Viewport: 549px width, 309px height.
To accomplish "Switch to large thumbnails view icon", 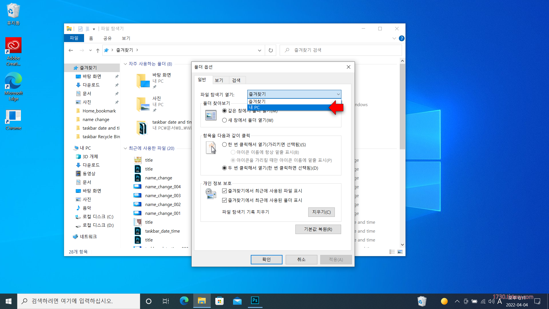I will coord(400,252).
